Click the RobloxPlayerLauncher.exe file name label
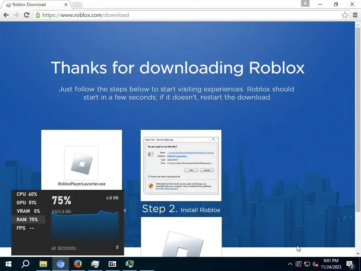Image resolution: width=361 pixels, height=271 pixels. click(x=82, y=184)
